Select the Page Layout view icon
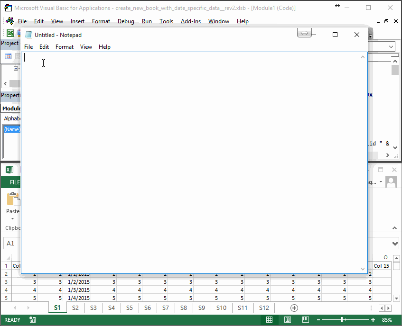The width and height of the screenshot is (402, 326). [288, 320]
